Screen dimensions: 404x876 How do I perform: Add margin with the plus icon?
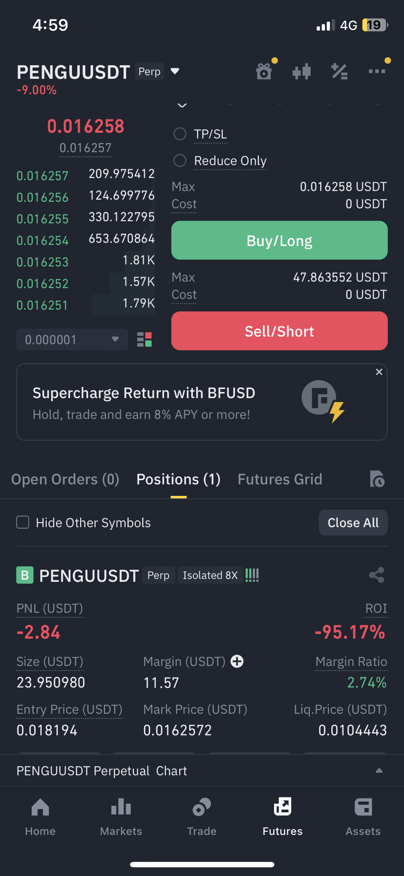[x=237, y=662]
